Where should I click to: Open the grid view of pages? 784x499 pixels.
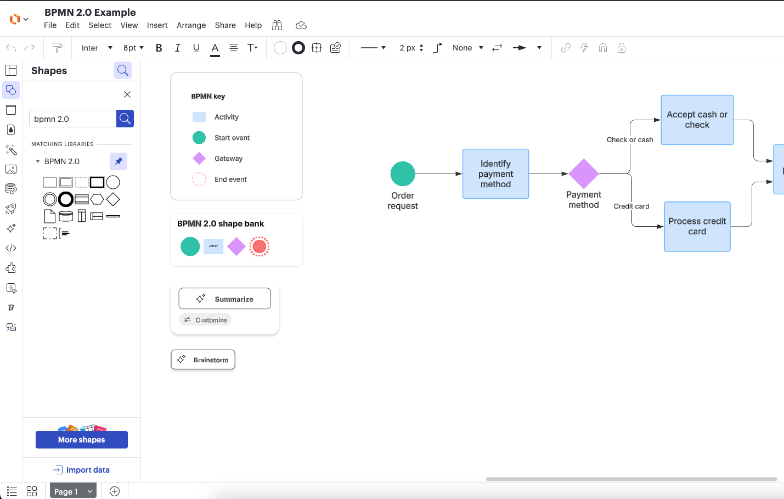pos(32,491)
